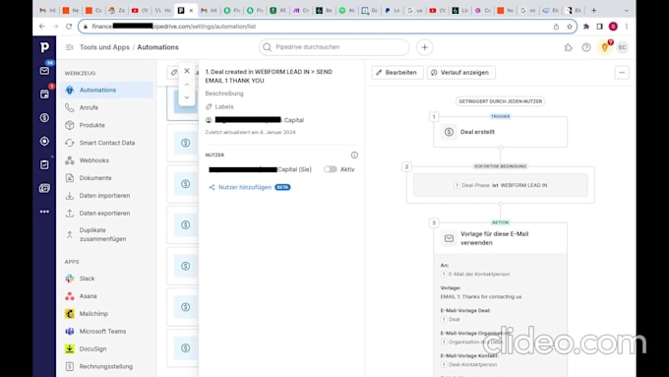This screenshot has width=669, height=377.
Task: Click the Bearbeiten button
Action: click(x=397, y=73)
